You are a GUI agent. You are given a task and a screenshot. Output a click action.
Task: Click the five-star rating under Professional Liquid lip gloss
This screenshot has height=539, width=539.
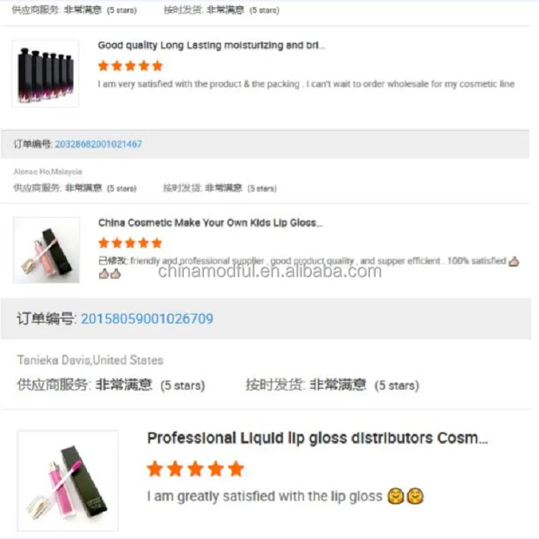pyautogui.click(x=195, y=469)
